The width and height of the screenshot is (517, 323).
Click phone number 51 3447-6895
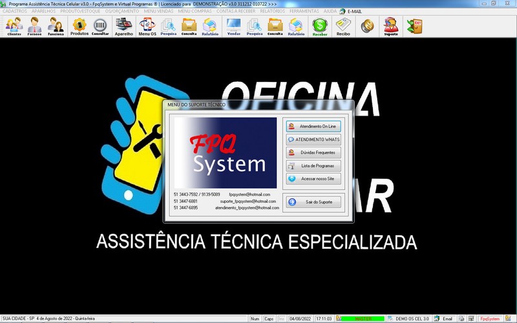coord(185,207)
